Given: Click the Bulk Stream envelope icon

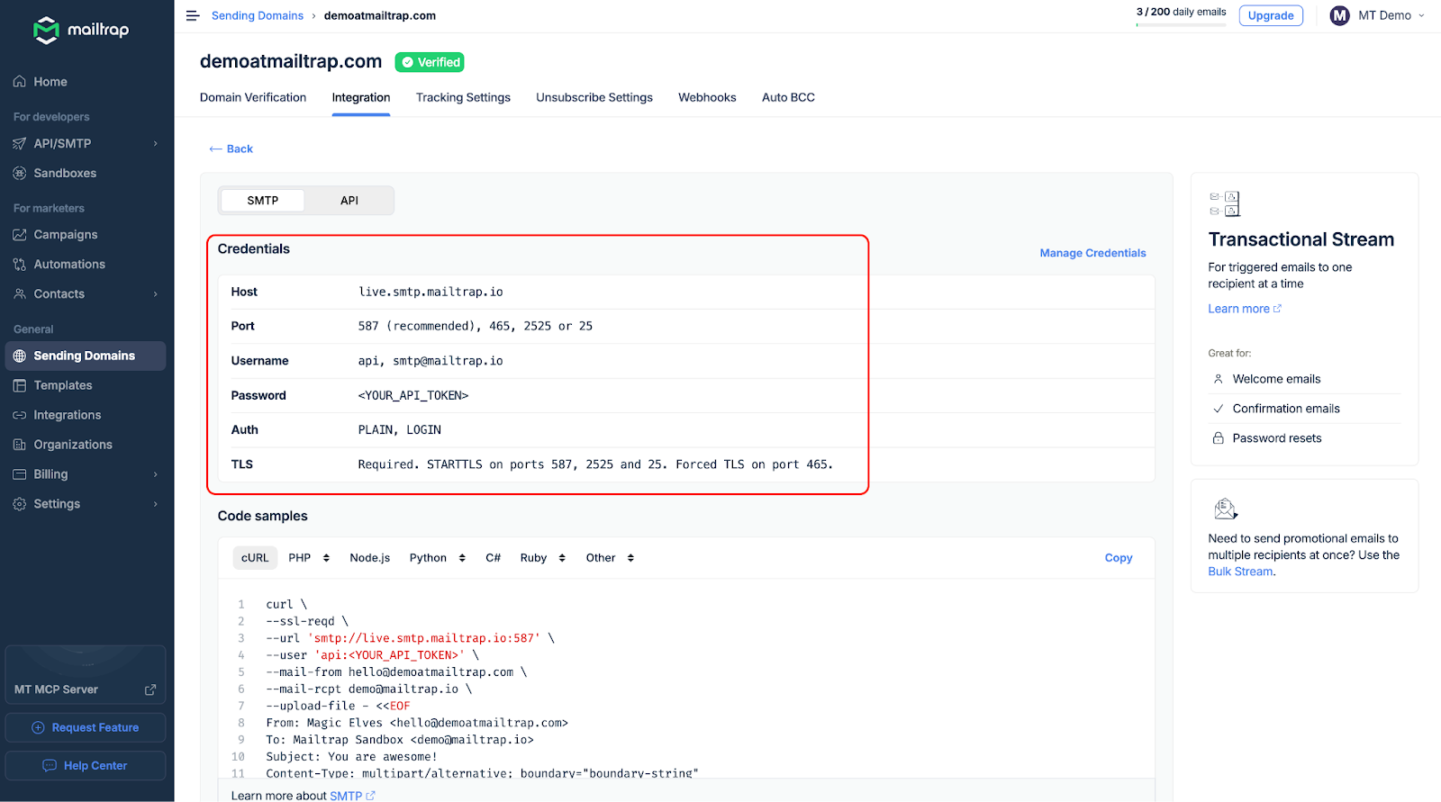Looking at the screenshot, I should point(1226,509).
